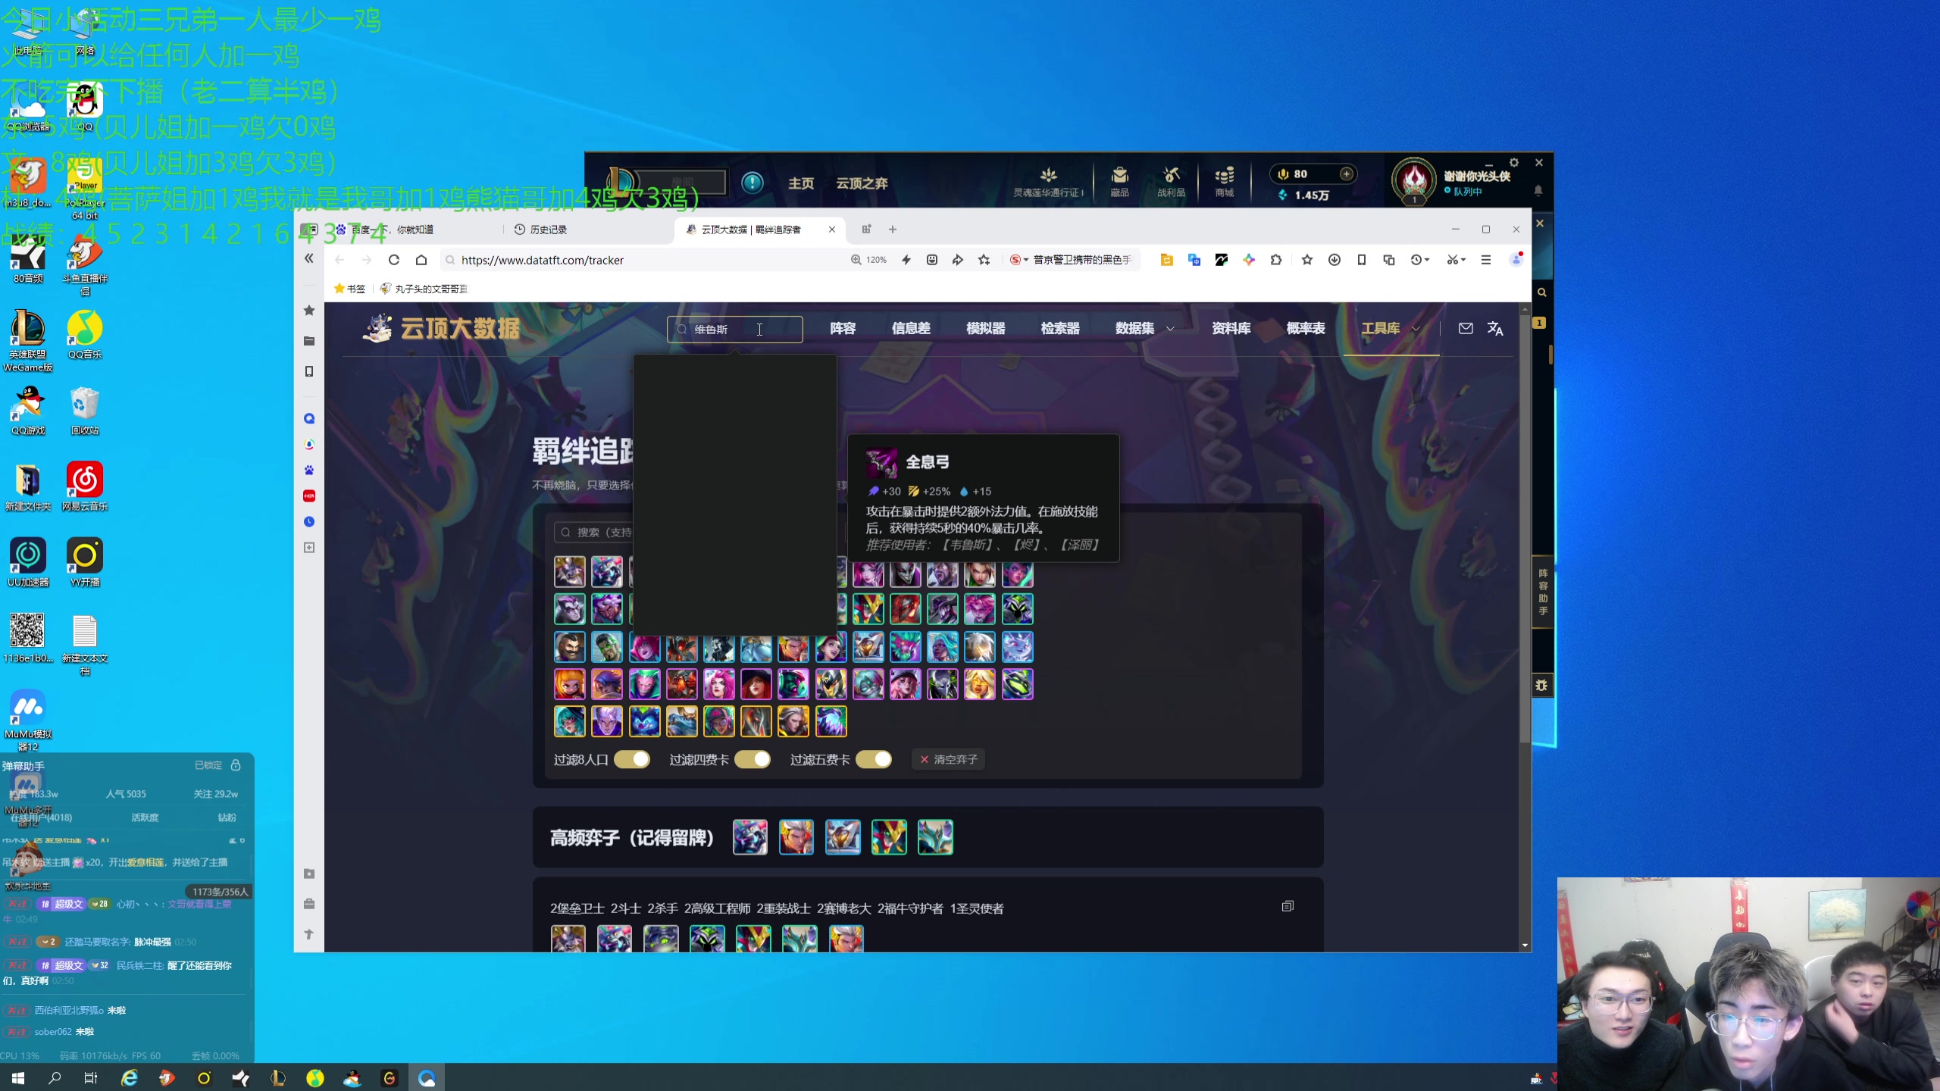1940x1091 pixels.
Task: Open the 检索器 nav item
Action: (1059, 328)
